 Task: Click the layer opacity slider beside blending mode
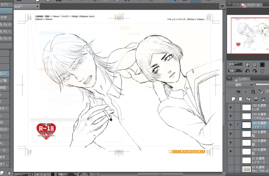pyautogui.click(x=262, y=84)
